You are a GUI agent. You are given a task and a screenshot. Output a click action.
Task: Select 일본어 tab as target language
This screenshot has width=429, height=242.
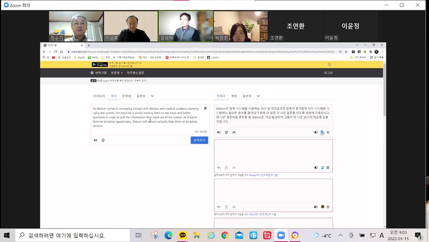[x=247, y=96]
